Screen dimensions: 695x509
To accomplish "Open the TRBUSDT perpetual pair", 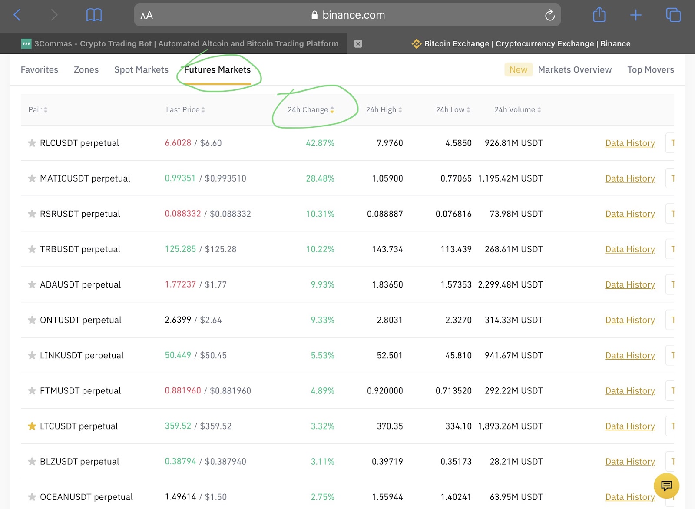I will click(x=80, y=249).
